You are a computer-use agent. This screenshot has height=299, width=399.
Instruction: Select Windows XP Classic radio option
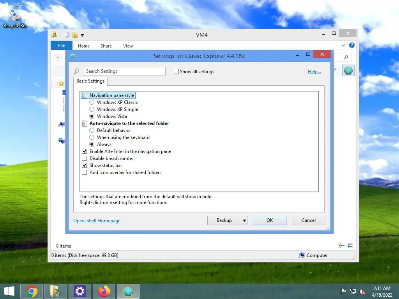coord(92,102)
